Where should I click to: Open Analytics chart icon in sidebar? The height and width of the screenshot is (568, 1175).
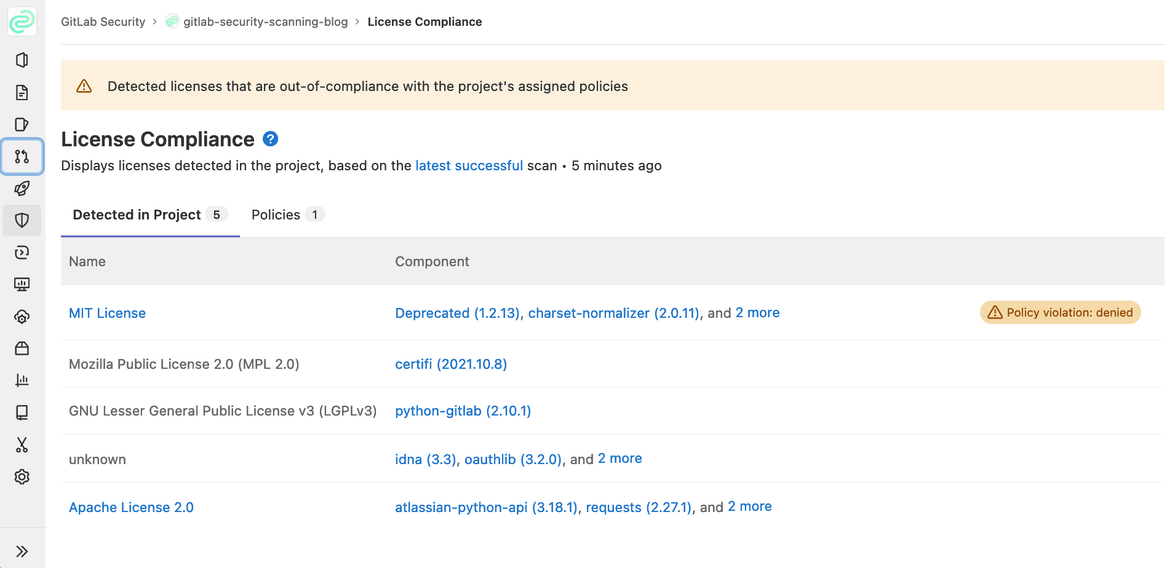coord(22,381)
